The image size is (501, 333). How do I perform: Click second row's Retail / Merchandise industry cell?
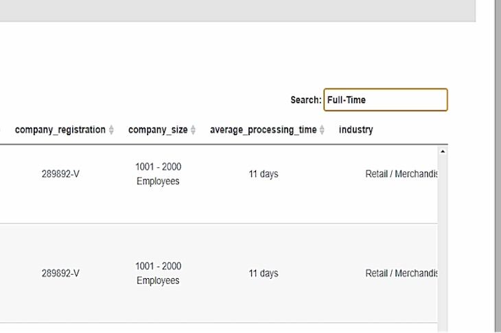coord(401,273)
